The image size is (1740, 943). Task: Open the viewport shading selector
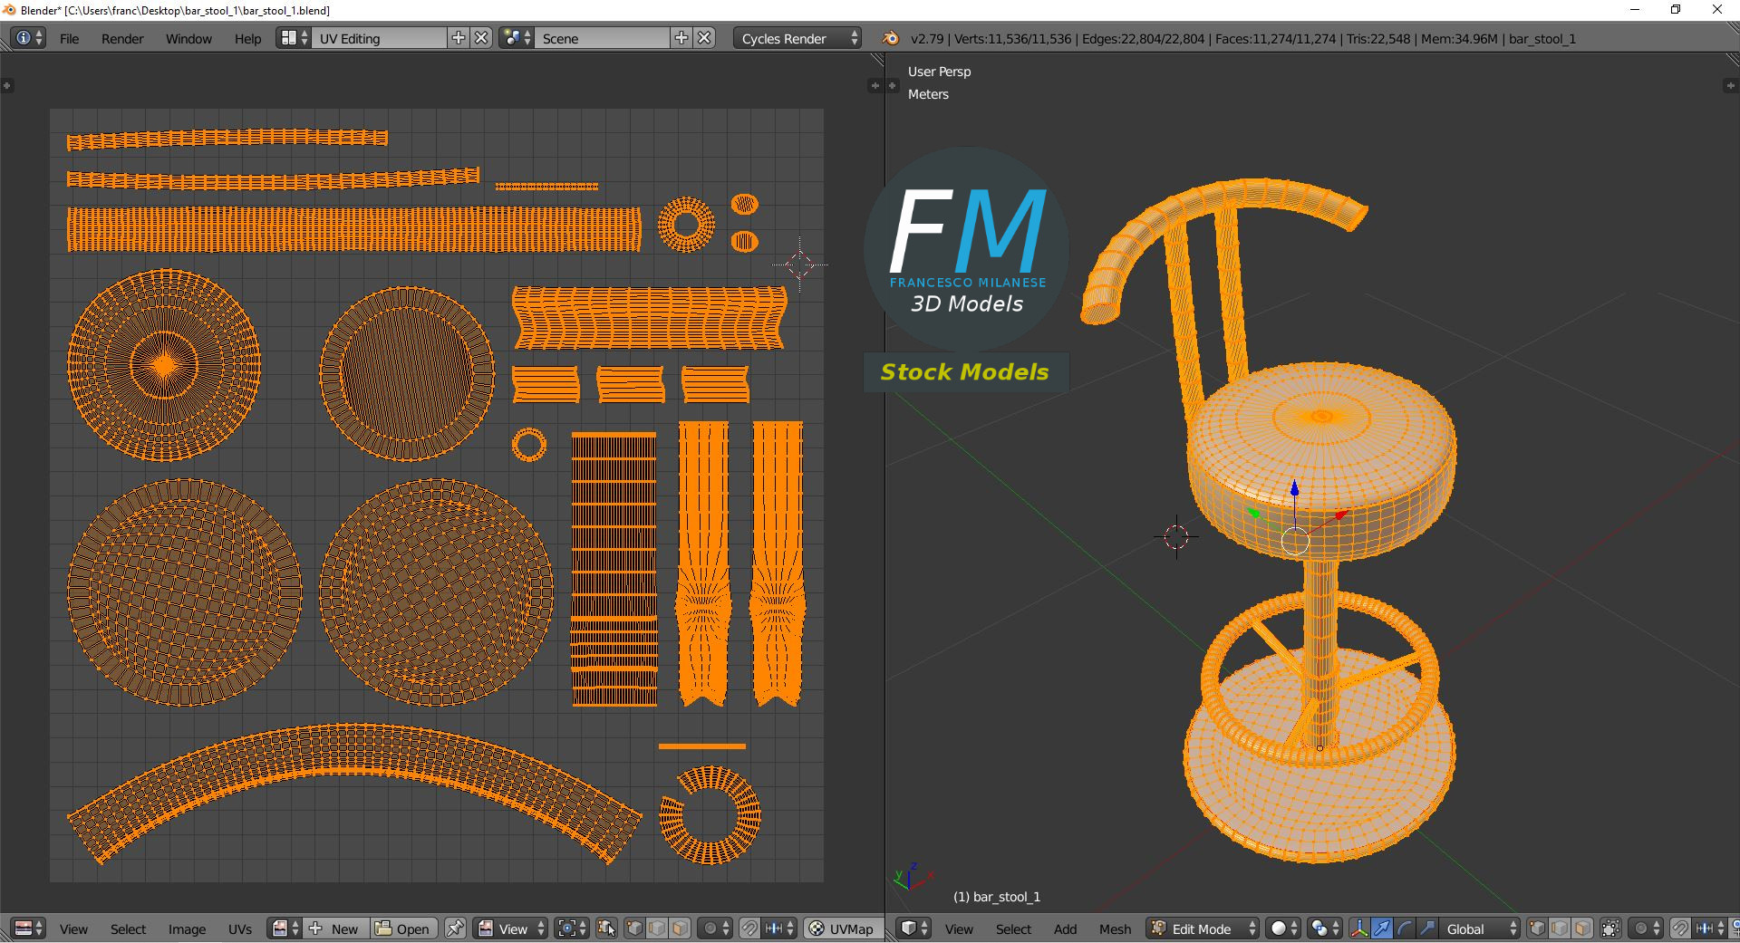coord(1282,929)
